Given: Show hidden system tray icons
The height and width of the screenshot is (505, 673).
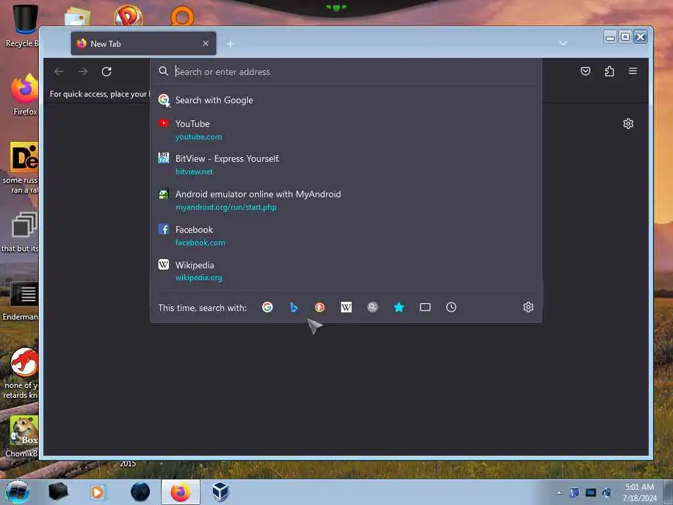Looking at the screenshot, I should tap(559, 493).
